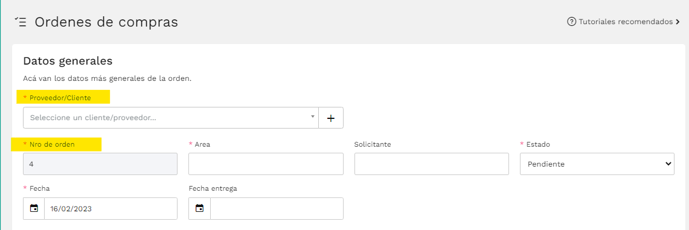Click the Area input field
Viewport: 689px width, 230px height.
click(x=266, y=164)
